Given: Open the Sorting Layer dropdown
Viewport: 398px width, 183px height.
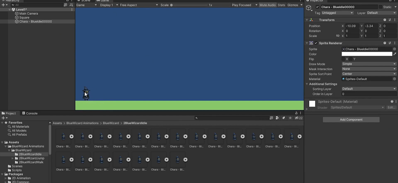Looking at the screenshot, I should click(368, 89).
